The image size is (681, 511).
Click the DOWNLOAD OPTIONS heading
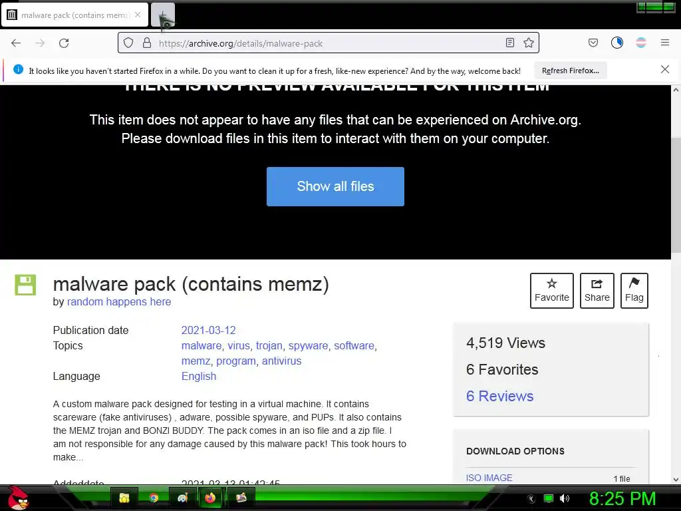515,451
